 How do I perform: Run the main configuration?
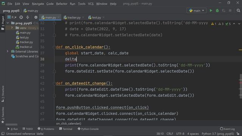pos(211,11)
